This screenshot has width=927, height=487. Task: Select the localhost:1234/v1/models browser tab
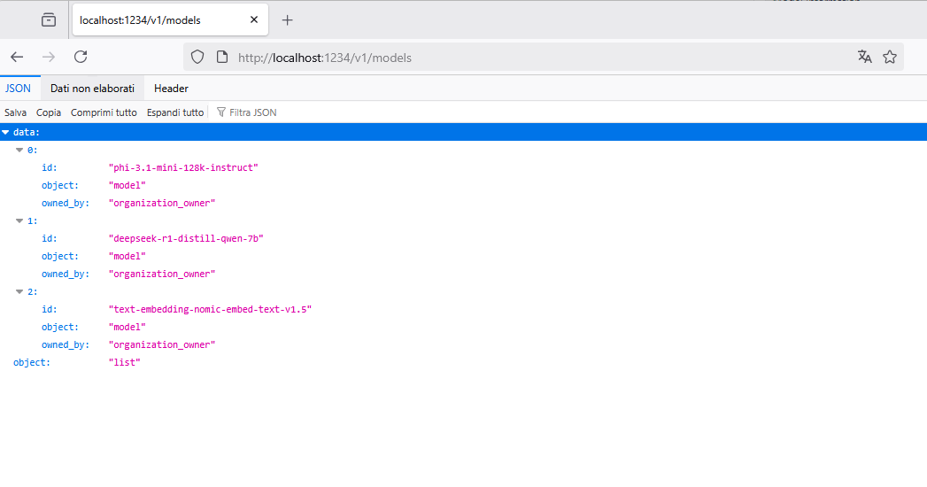170,19
